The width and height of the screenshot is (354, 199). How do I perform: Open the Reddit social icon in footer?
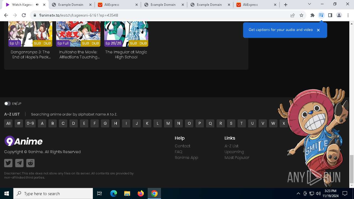tap(30, 163)
